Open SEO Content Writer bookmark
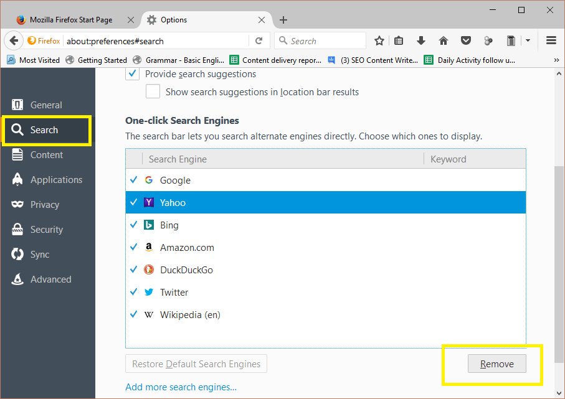 (373, 60)
